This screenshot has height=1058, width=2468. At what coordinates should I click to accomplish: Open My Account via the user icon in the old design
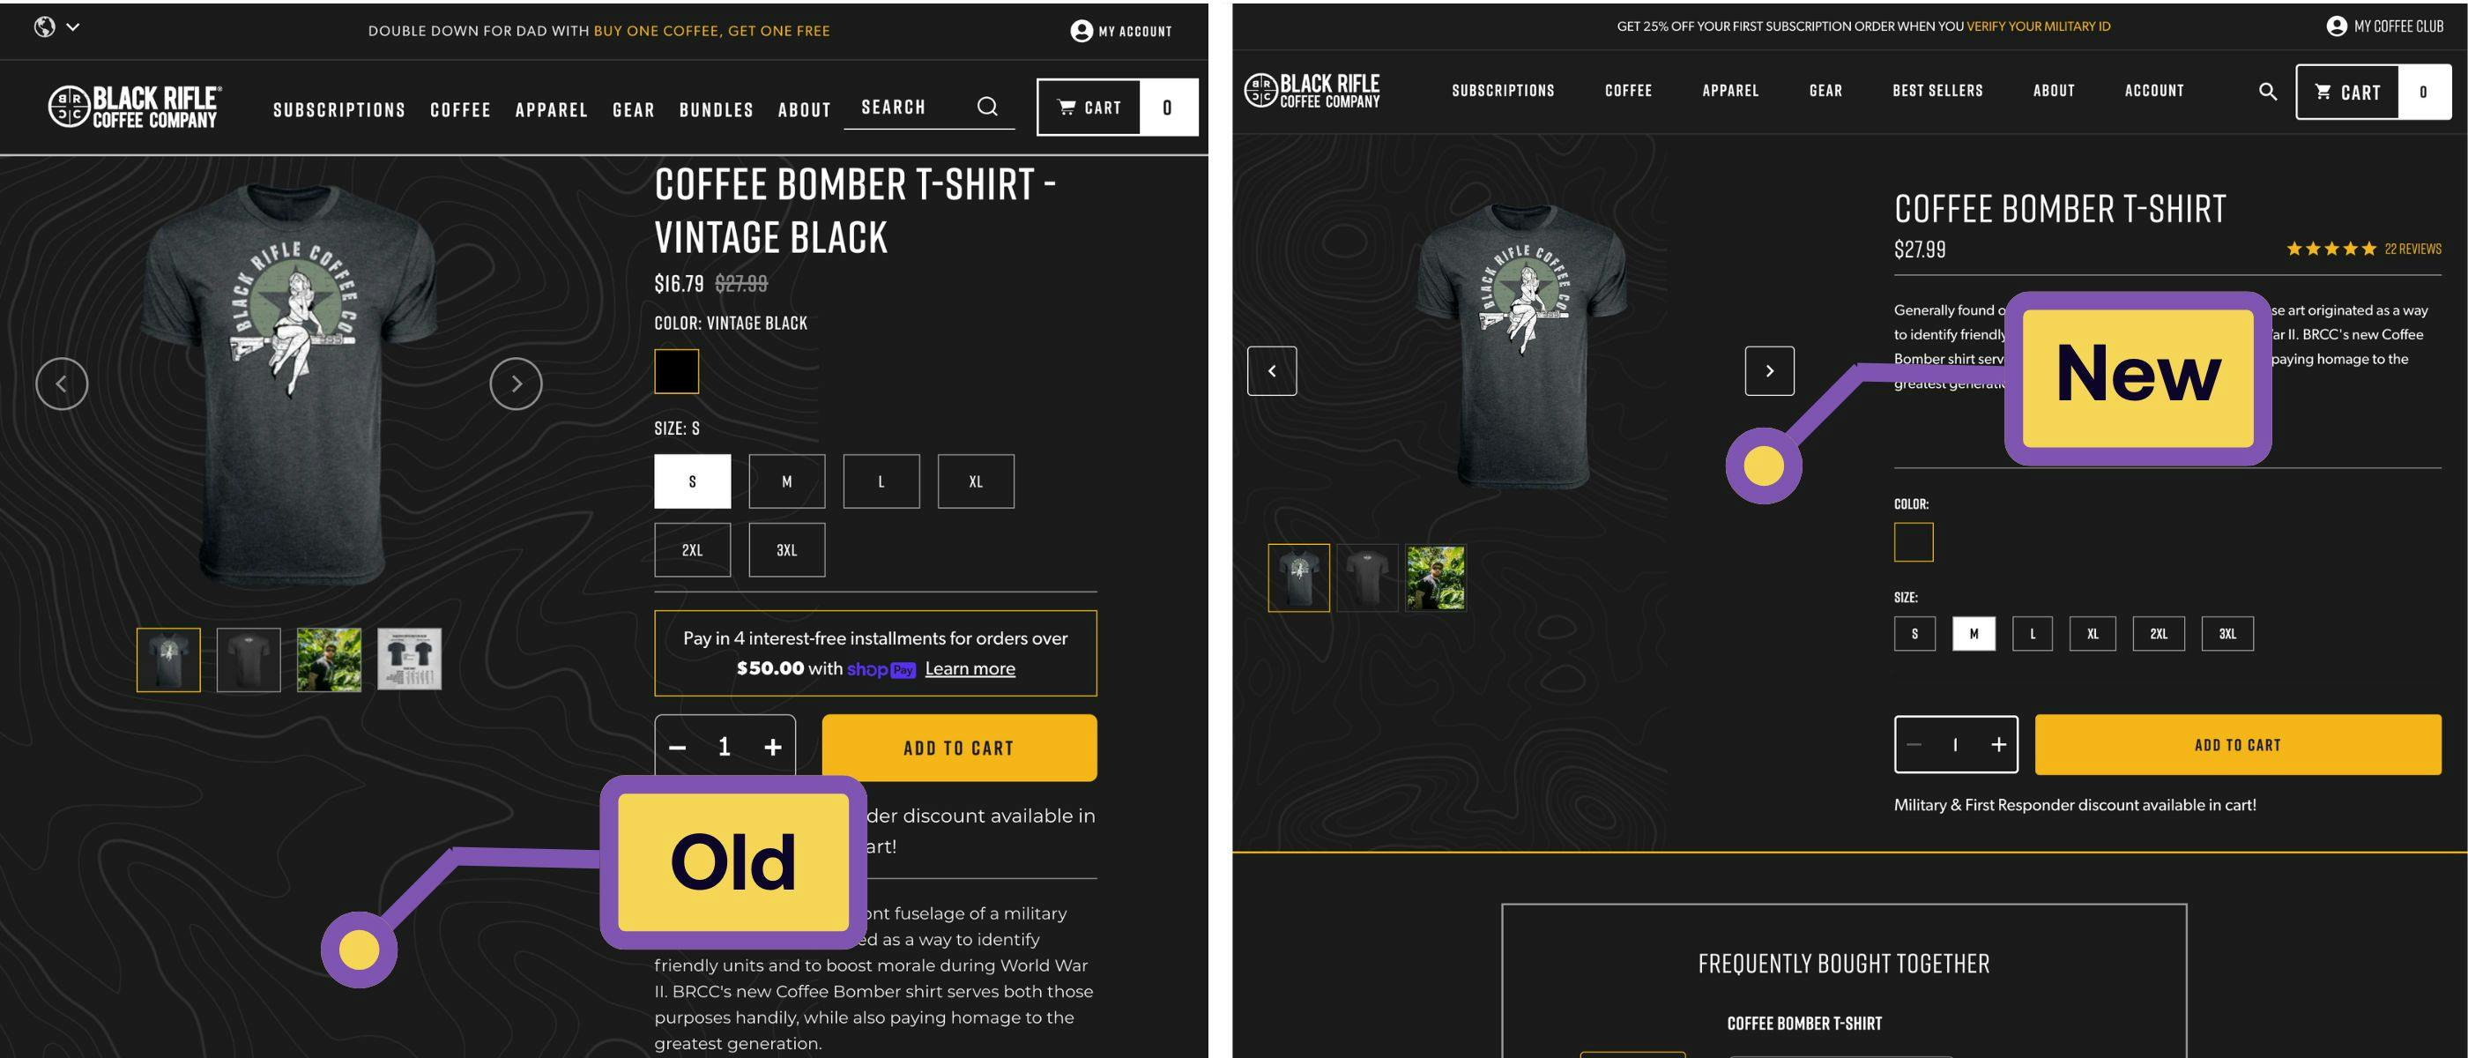tap(1081, 31)
